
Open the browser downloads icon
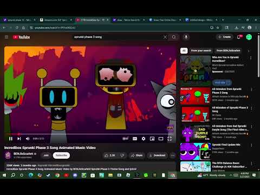236,28
